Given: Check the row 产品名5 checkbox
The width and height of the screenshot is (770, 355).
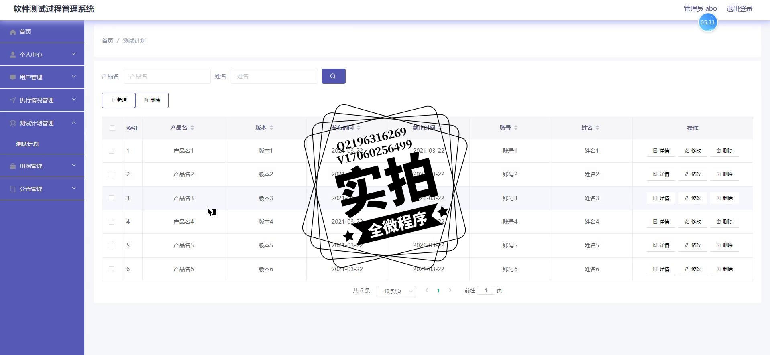Looking at the screenshot, I should coord(112,245).
